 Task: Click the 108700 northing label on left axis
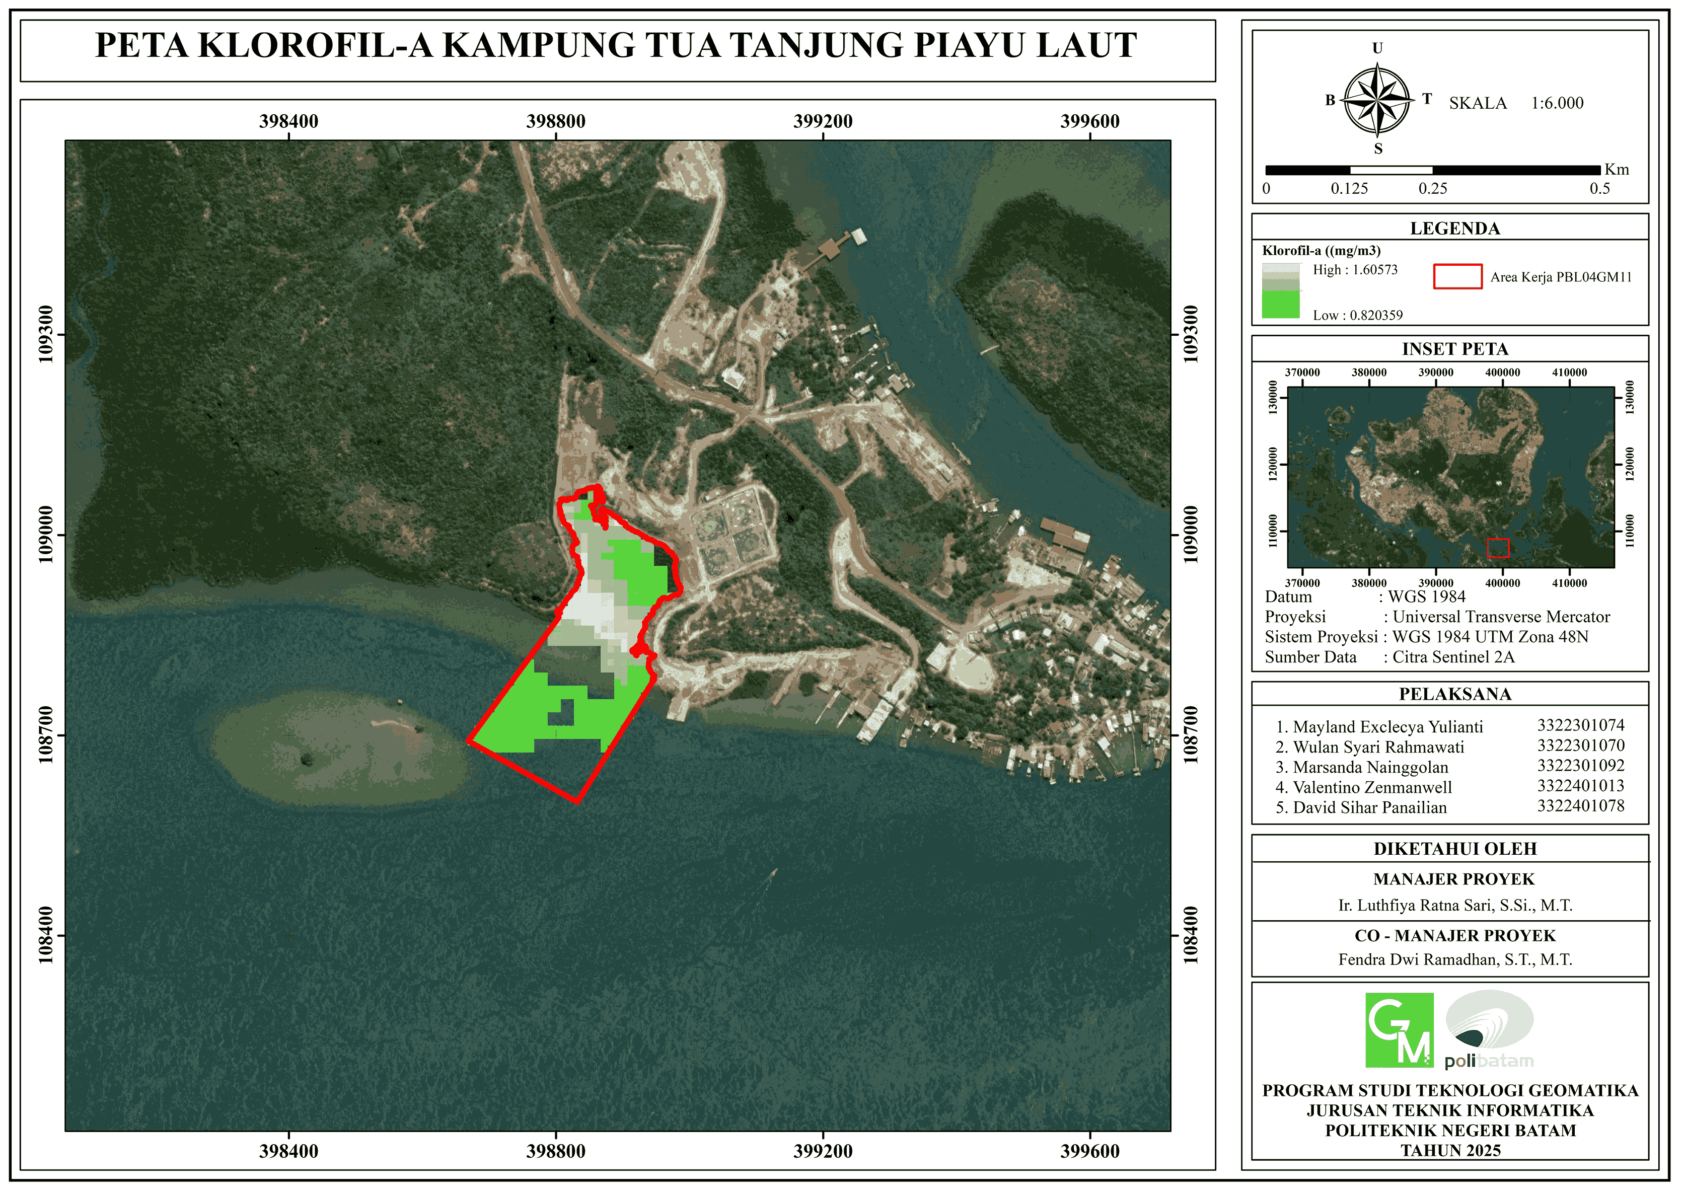tap(46, 735)
